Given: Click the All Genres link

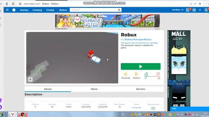Looking at the screenshot, I should coord(137,108).
